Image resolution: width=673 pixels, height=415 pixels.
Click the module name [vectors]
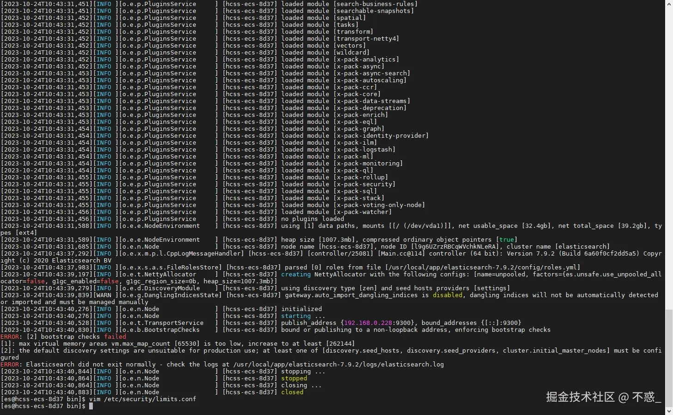point(349,46)
